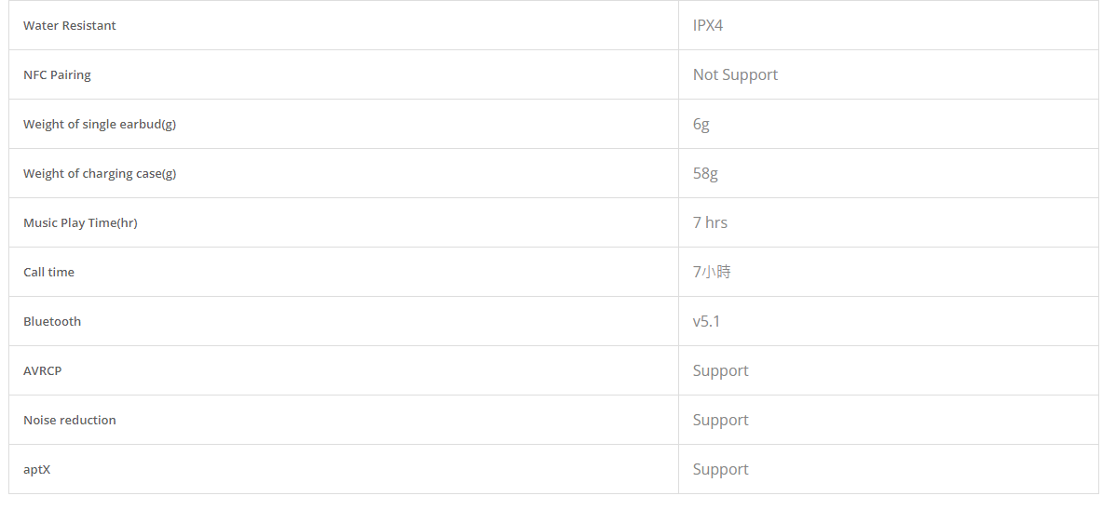Click the aptX label

point(37,470)
